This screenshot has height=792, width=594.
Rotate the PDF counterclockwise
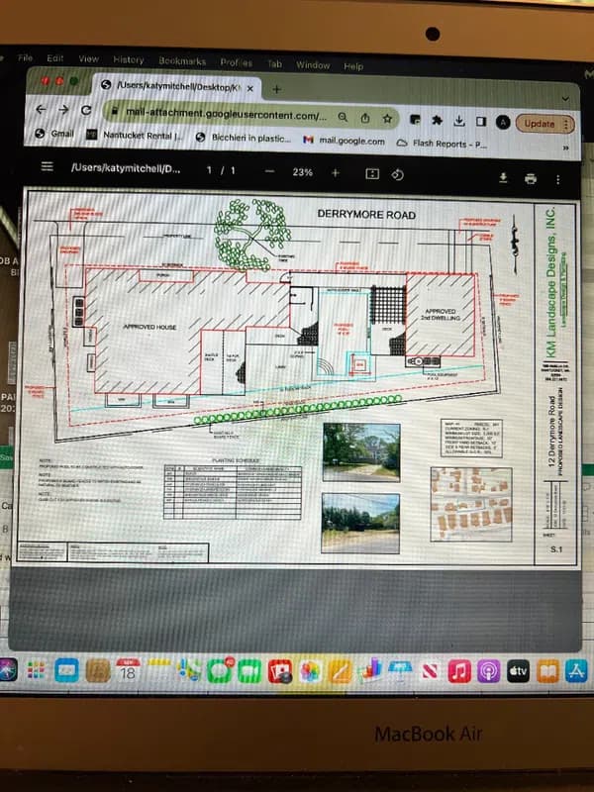[398, 174]
